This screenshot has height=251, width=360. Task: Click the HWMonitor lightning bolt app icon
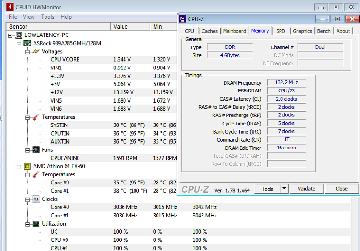click(x=10, y=7)
